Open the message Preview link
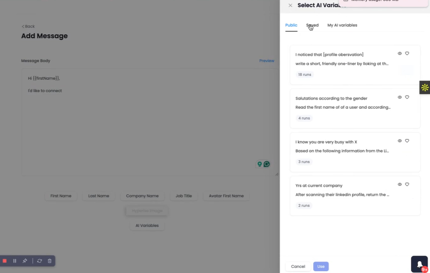Viewport: 430px width, 273px height. coord(266,61)
